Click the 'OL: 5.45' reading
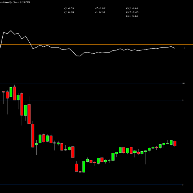193x193 pixels. 132,16
